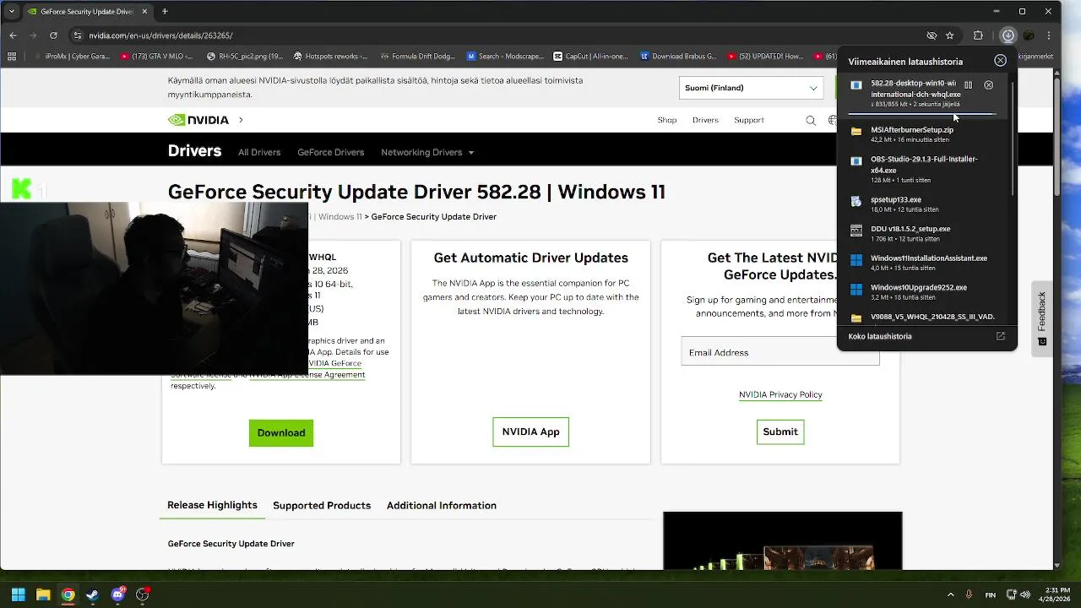Expand NVIDIA header chevron arrow
The width and height of the screenshot is (1081, 608).
click(241, 120)
